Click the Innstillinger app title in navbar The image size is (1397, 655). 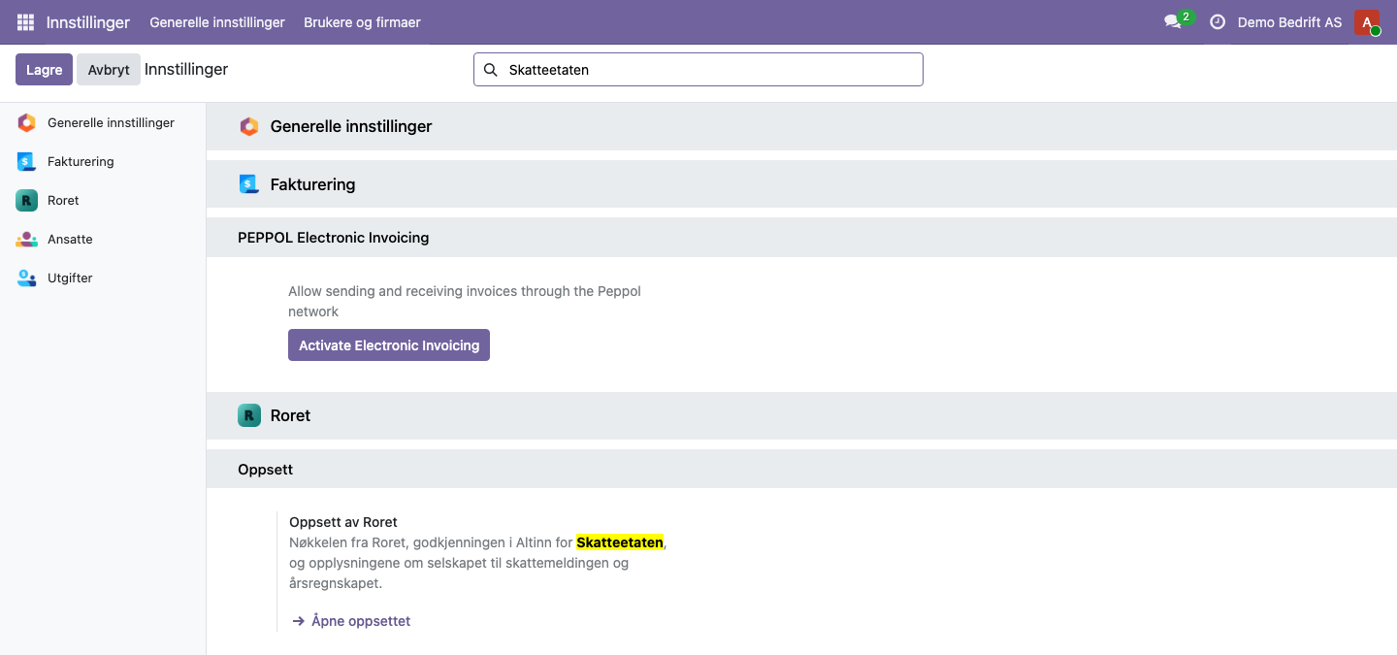click(x=88, y=22)
